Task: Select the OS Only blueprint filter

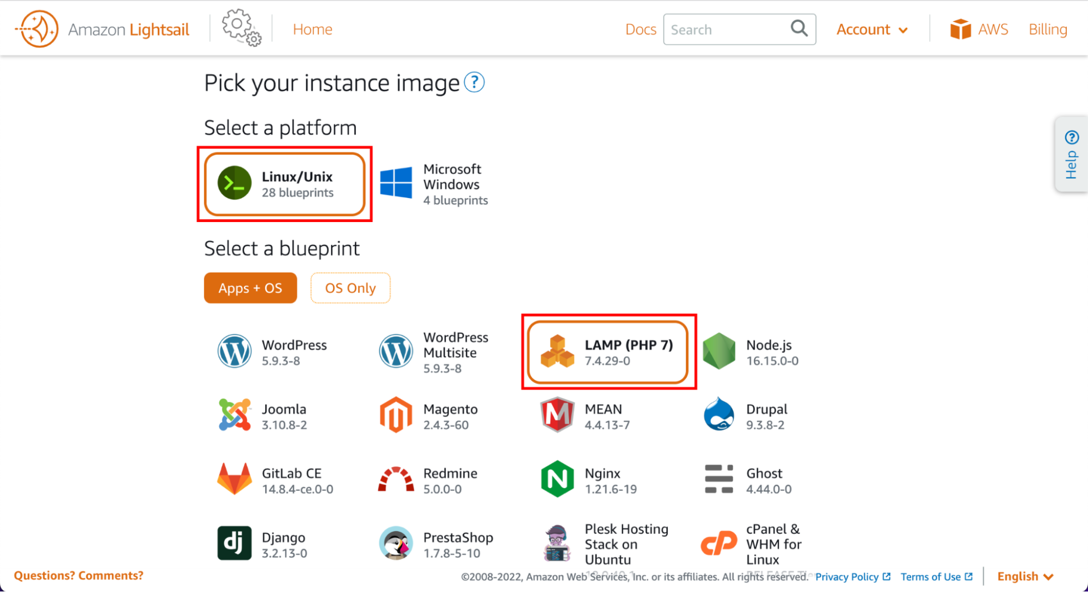Action: [350, 288]
